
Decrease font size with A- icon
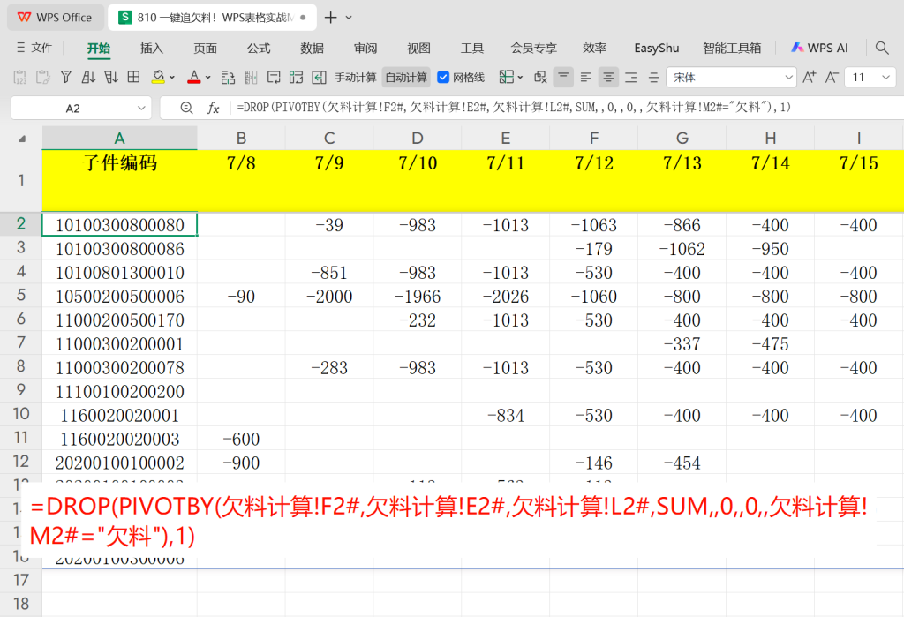832,78
